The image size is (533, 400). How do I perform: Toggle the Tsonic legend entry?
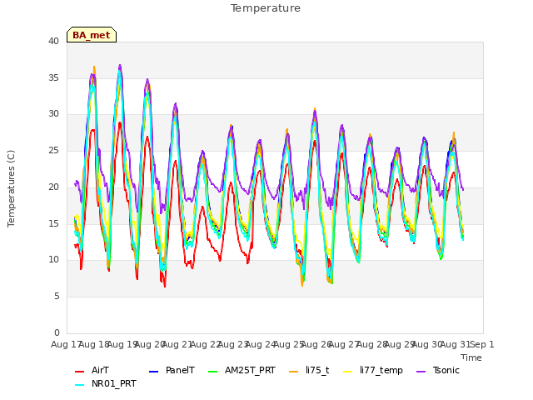[x=438, y=370]
